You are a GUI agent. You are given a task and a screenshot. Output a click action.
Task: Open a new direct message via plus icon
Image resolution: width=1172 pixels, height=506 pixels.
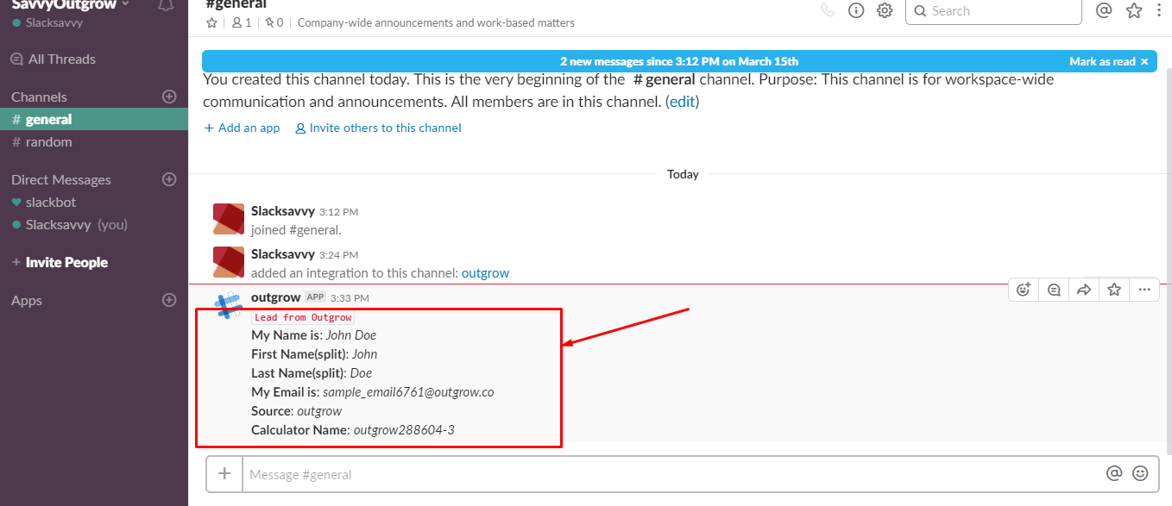pyautogui.click(x=169, y=179)
